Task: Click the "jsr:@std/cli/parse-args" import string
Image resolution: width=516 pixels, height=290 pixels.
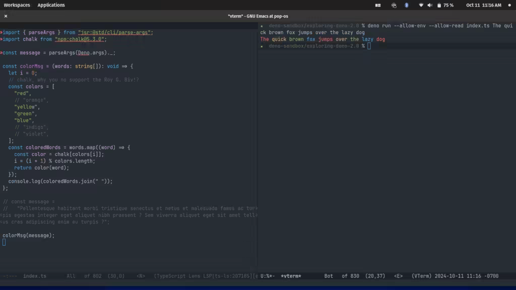Action: pos(114,33)
